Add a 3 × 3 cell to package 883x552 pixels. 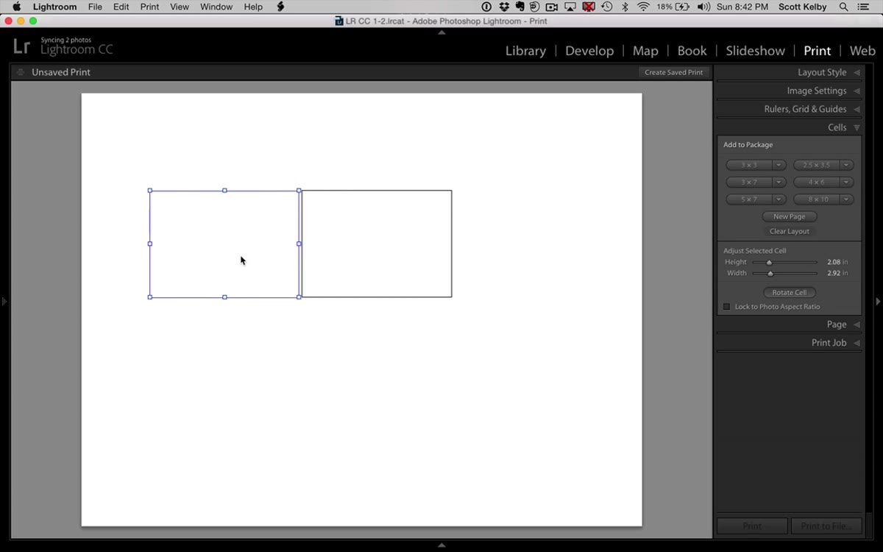[x=749, y=166]
